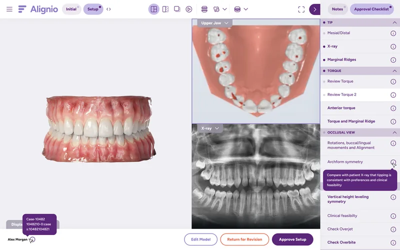Click the Alex Morgan patient name

[17, 239]
